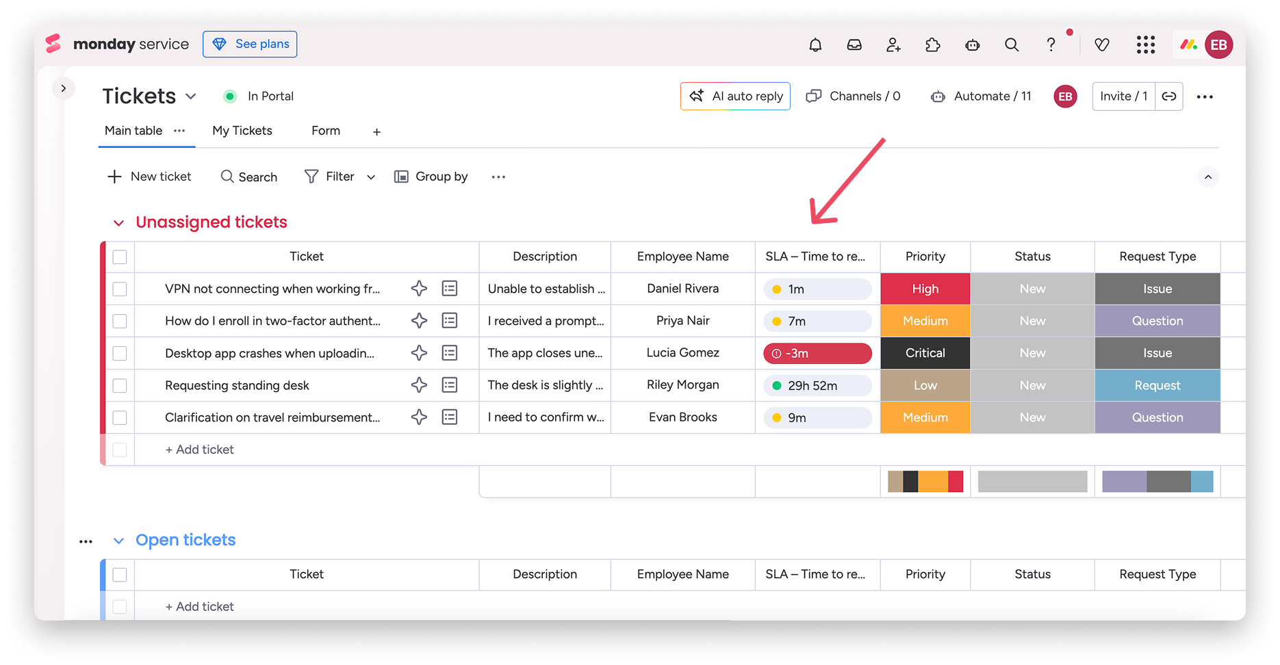Open the Tickets board title dropdown
The width and height of the screenshot is (1280, 665).
coord(190,96)
